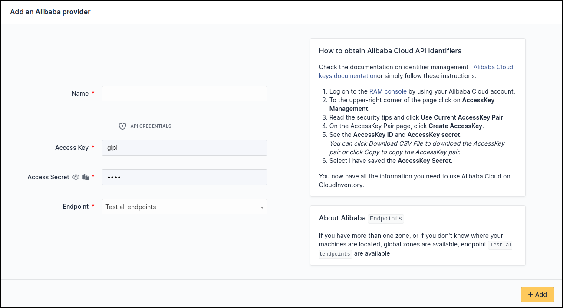Open the Alibaba Cloud keys documentation link
This screenshot has width=563, height=308.
[493, 67]
